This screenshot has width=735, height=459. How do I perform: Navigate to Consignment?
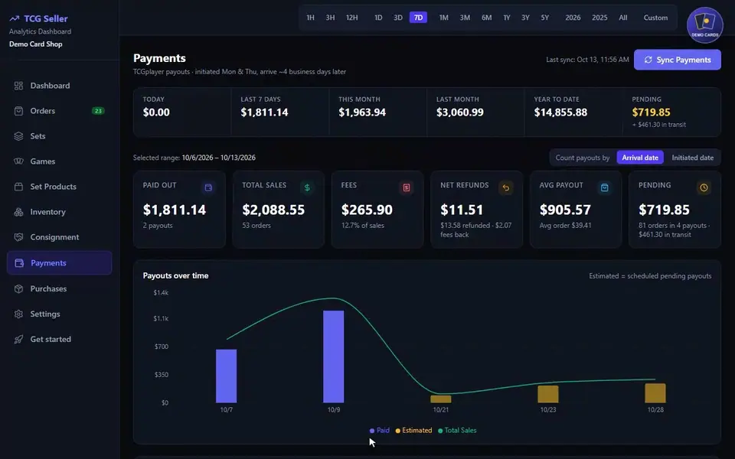[60, 237]
